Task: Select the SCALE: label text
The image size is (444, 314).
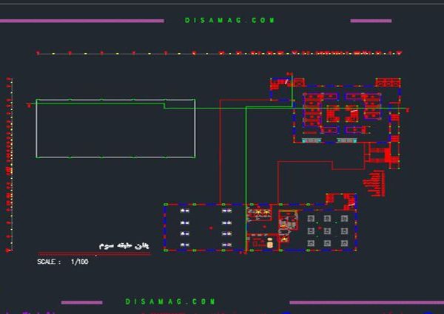Action: tap(50, 262)
